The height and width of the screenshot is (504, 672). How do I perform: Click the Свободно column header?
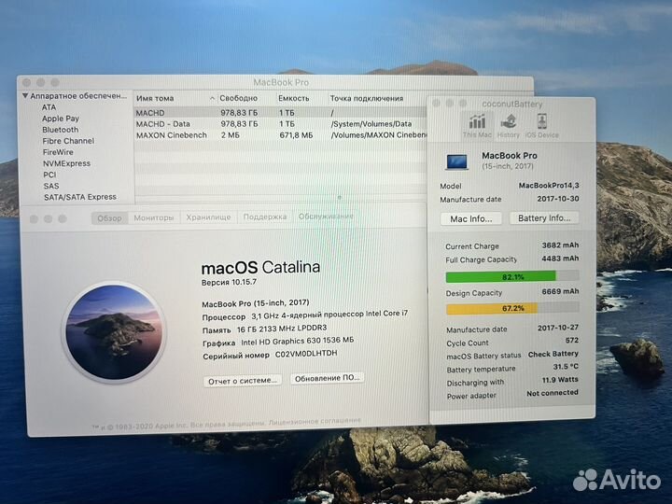tap(238, 98)
